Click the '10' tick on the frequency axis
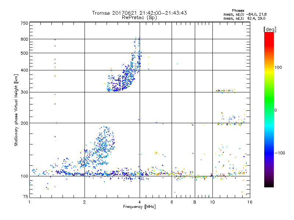 (x=212, y=202)
